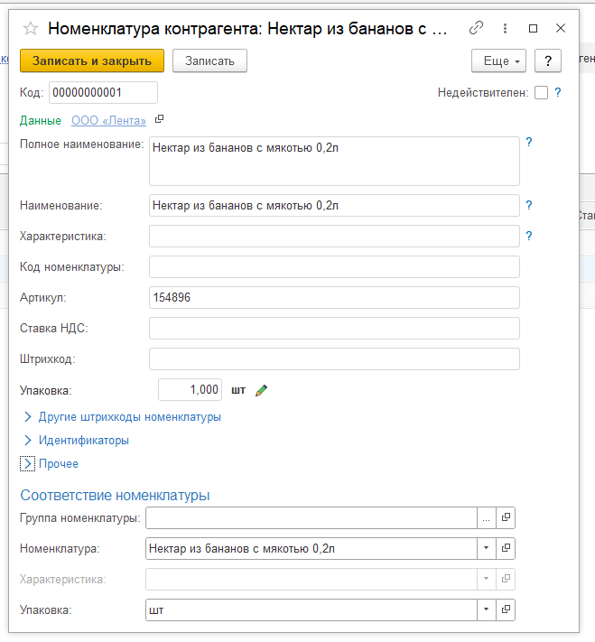Expand the Идентификаторы section
The width and height of the screenshot is (595, 642).
coord(27,441)
